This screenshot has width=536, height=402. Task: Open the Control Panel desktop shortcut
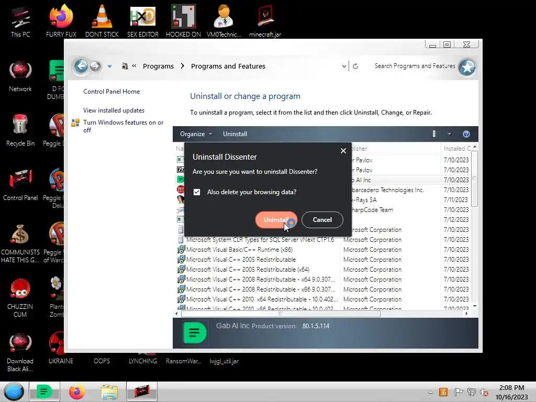point(20,185)
